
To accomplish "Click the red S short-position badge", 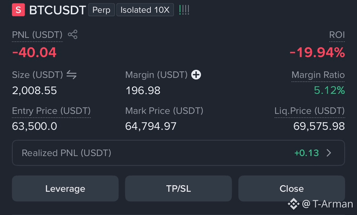I will click(x=19, y=10).
